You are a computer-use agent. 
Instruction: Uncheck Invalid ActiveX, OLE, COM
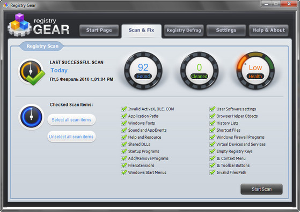[124, 109]
